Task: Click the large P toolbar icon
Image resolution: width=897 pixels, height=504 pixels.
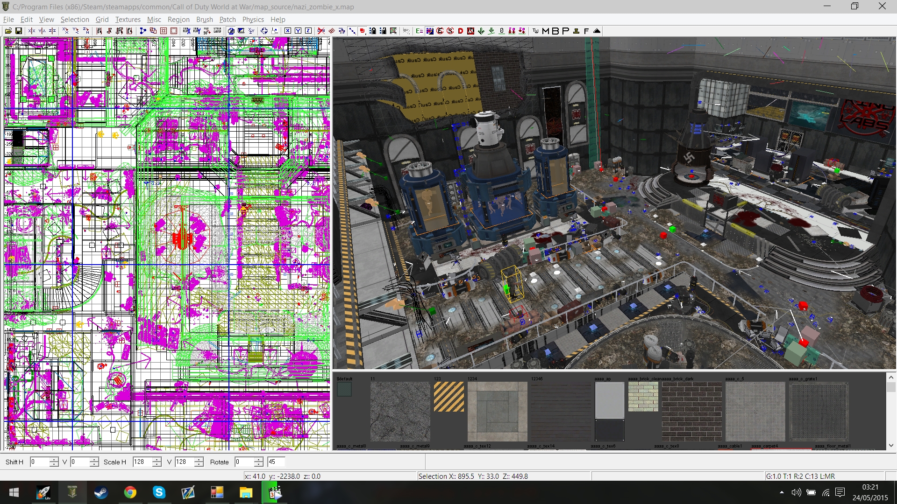Action: point(566,31)
